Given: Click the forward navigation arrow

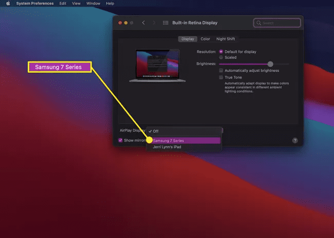Looking at the screenshot, I should (154, 23).
